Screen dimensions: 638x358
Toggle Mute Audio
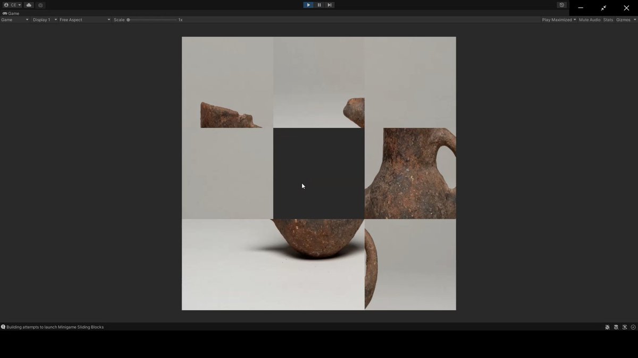tap(590, 20)
